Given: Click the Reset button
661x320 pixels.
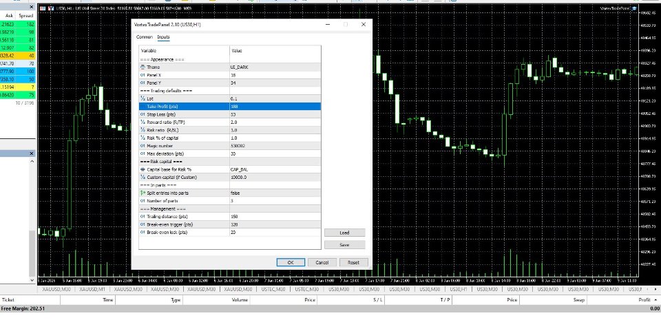Looking at the screenshot, I should pos(353,262).
